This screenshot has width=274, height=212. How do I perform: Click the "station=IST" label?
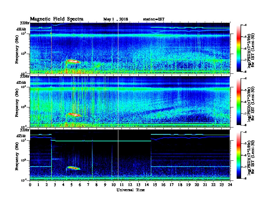click(x=154, y=19)
